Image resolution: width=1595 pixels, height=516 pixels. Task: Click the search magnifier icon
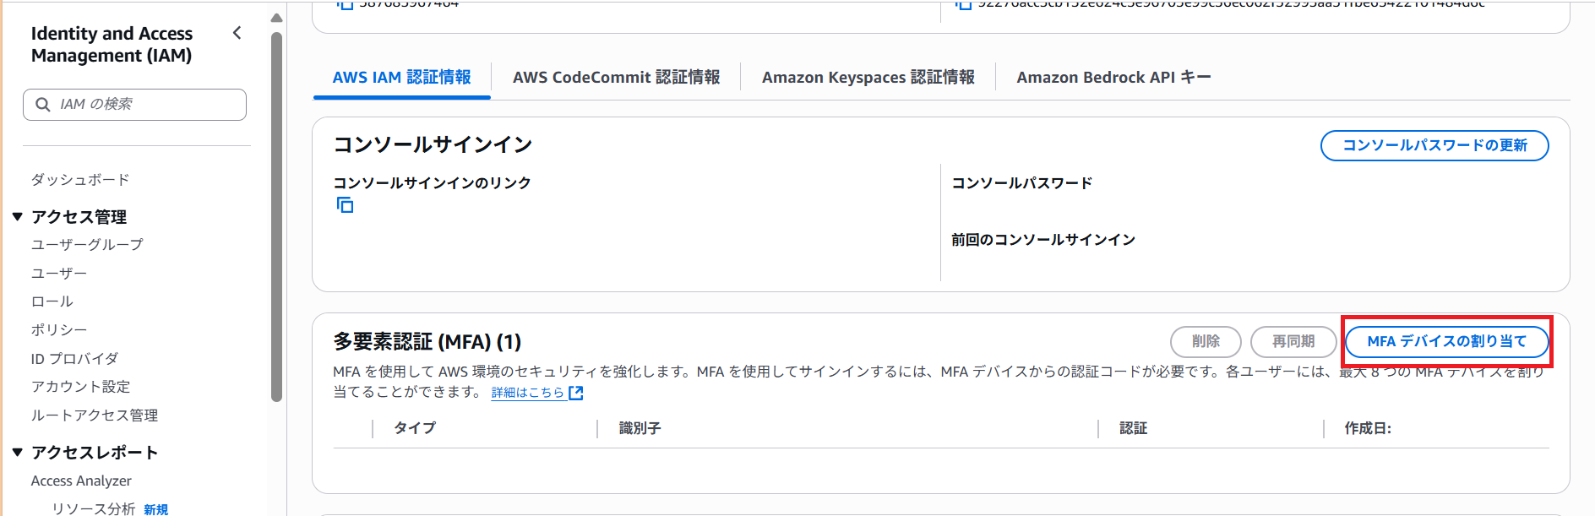click(x=43, y=105)
